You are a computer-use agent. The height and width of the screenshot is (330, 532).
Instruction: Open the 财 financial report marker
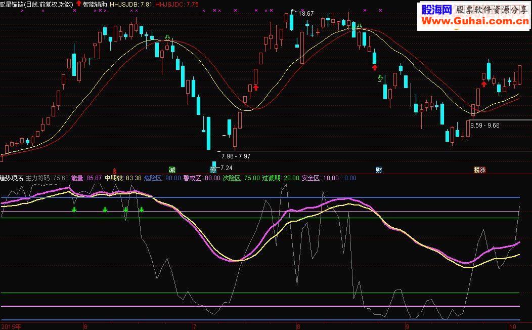click(x=379, y=170)
